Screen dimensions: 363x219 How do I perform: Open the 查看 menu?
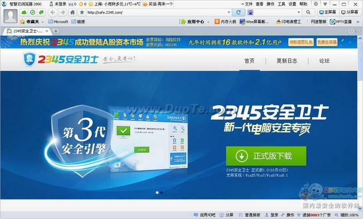(x=260, y=4)
